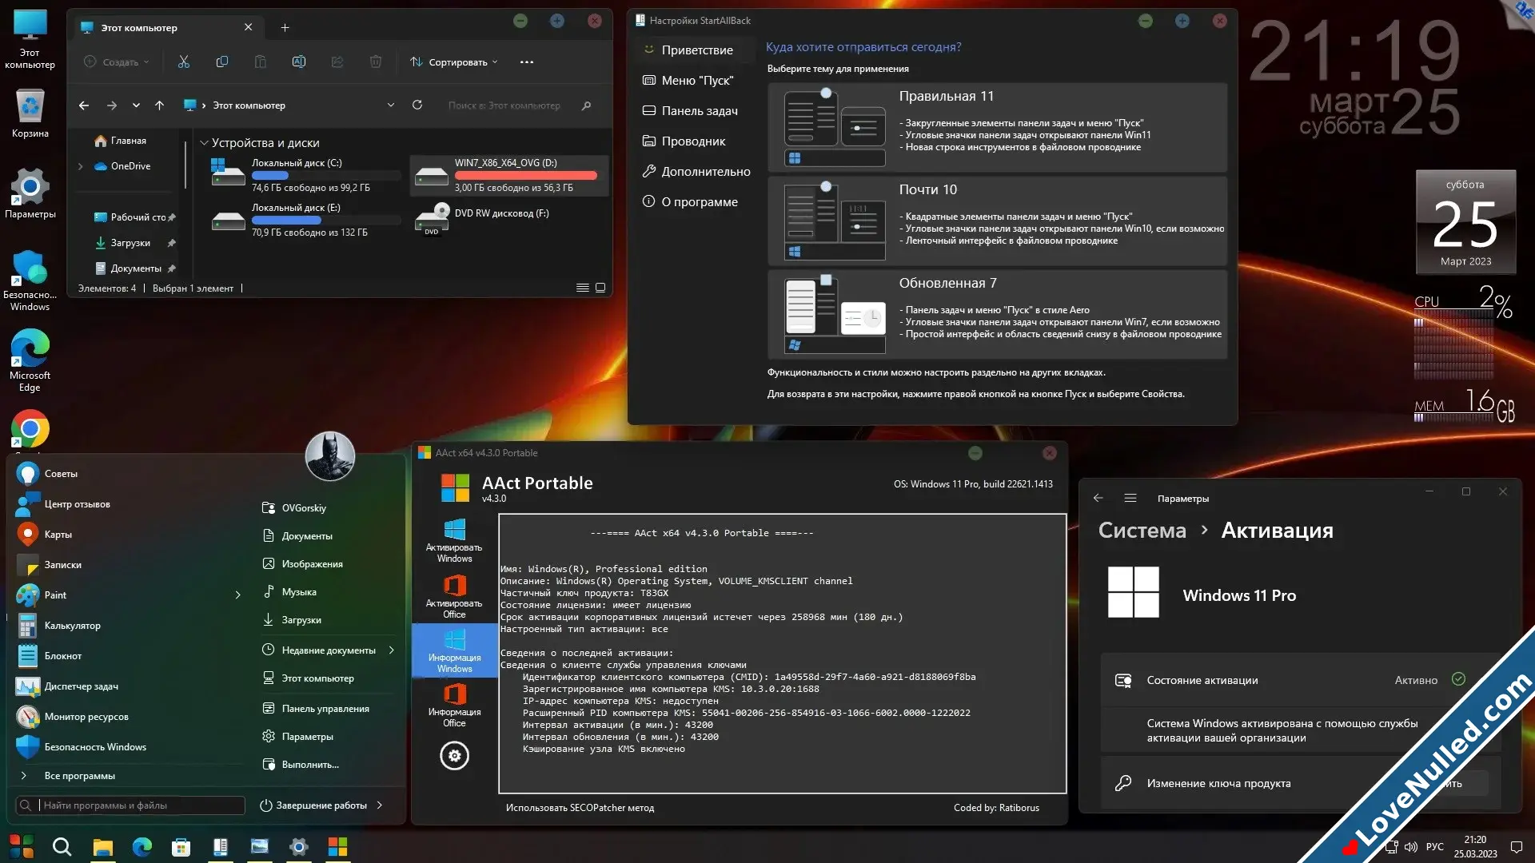1535x863 pixels.
Task: Open Advanced tab in StartAllBack
Action: (696, 172)
